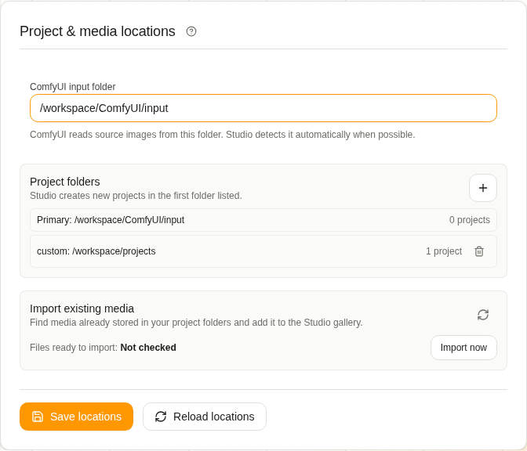Screen dimensions: 527x451
Task: Click the Find media already stored description
Action: pyautogui.click(x=196, y=323)
